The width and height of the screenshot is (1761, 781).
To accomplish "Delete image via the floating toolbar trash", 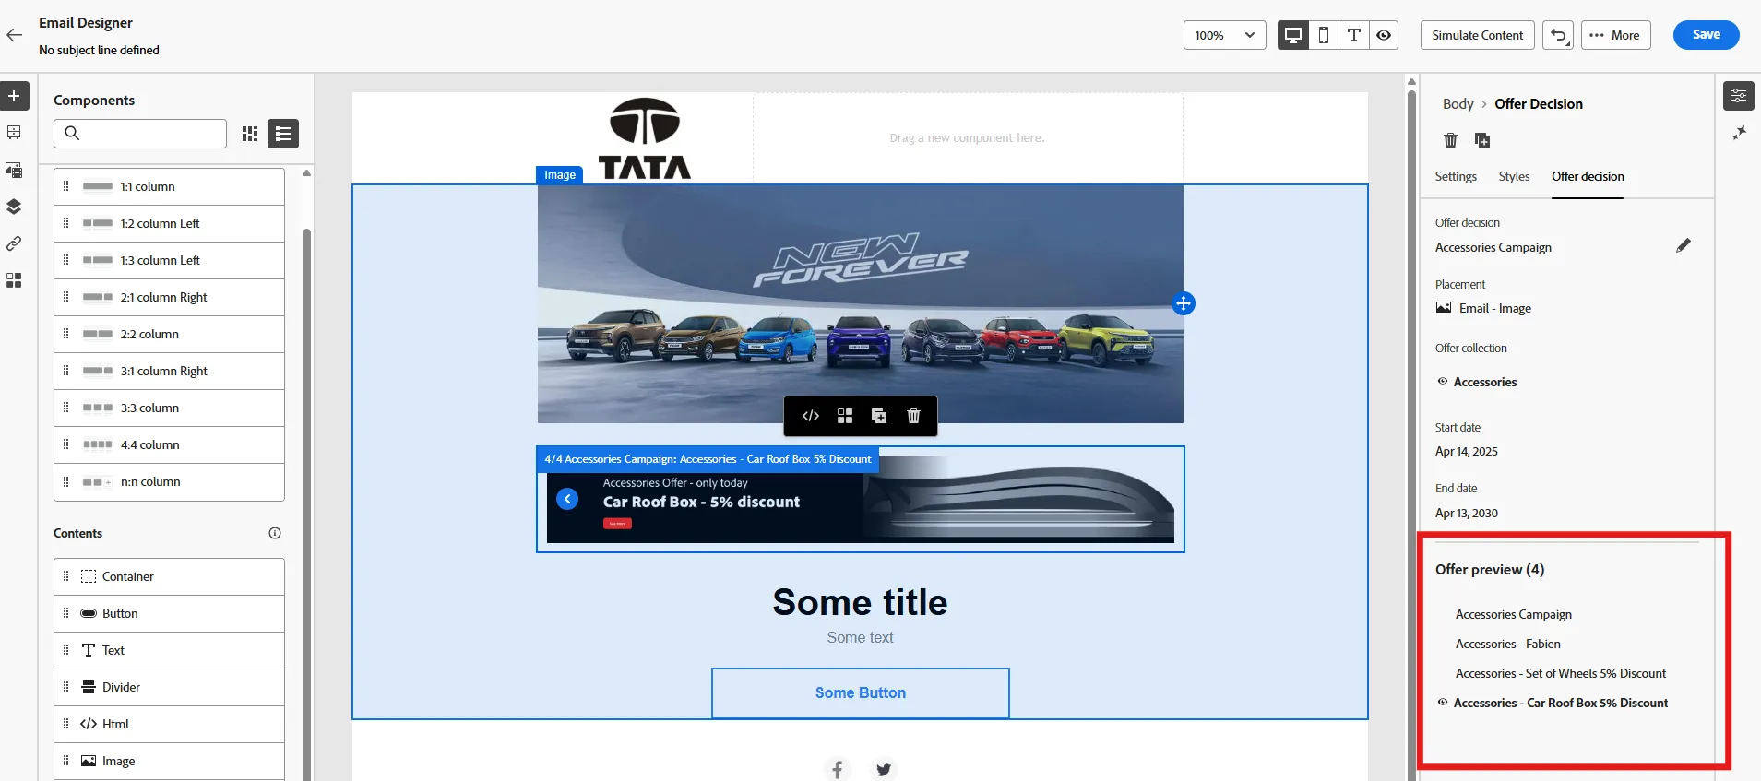I will [x=913, y=416].
